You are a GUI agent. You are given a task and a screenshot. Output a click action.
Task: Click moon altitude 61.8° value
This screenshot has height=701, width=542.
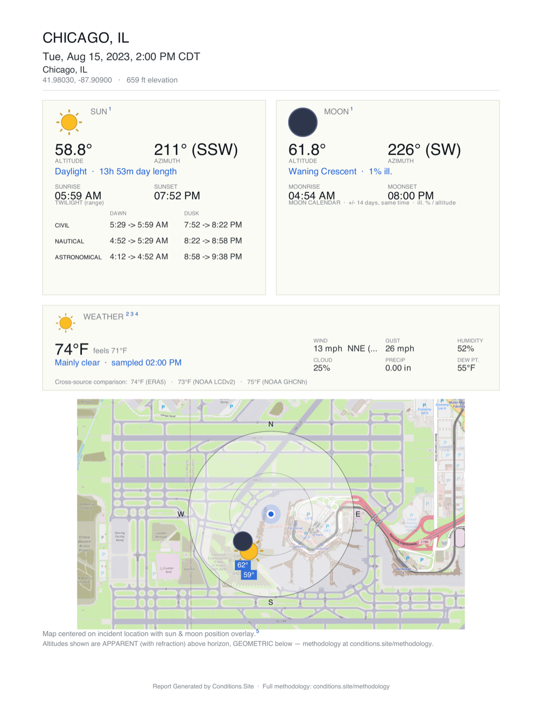tap(307, 150)
